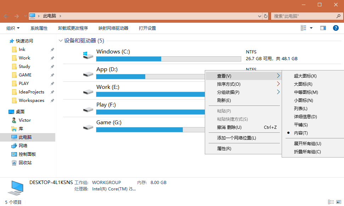Click 属性(R) in context menu
This screenshot has height=206, width=344.
pos(224,149)
